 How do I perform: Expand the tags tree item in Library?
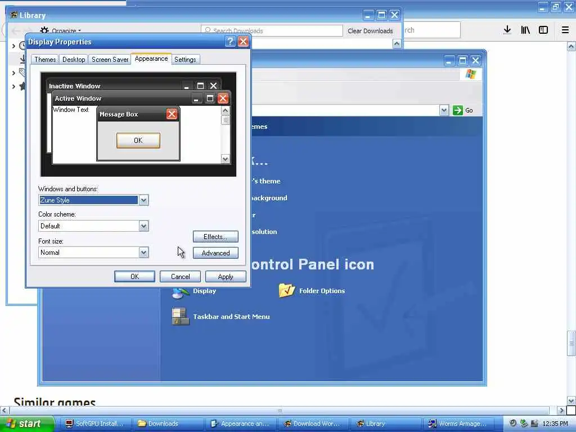pos(13,73)
